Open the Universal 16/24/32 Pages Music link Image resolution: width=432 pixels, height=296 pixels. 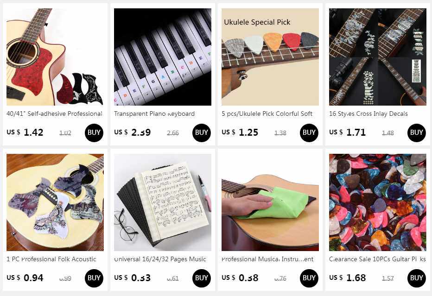point(160,259)
